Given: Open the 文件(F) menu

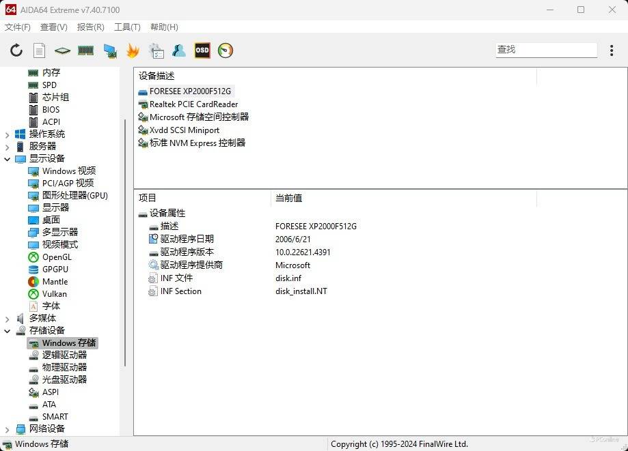Looking at the screenshot, I should 18,27.
